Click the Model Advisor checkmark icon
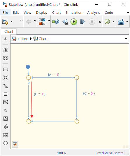 click(x=107, y=22)
